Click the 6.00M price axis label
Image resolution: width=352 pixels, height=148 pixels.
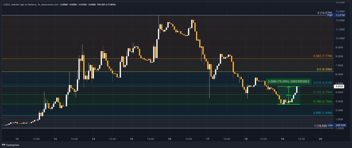340,75
